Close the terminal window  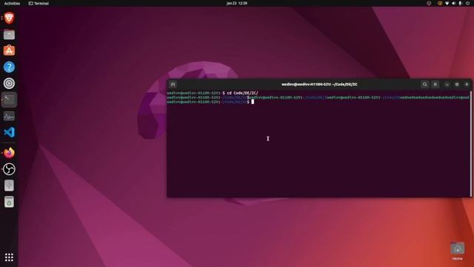[467, 85]
